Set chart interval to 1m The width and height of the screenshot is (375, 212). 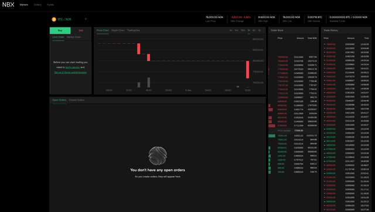pos(231,31)
